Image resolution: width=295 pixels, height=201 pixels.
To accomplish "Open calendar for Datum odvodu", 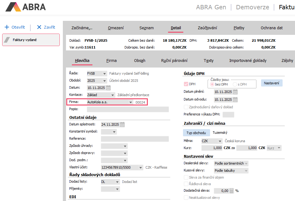I will click(235, 100).
